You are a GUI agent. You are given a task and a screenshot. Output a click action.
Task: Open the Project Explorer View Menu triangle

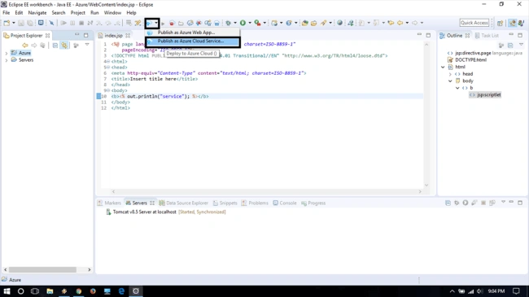click(87, 45)
